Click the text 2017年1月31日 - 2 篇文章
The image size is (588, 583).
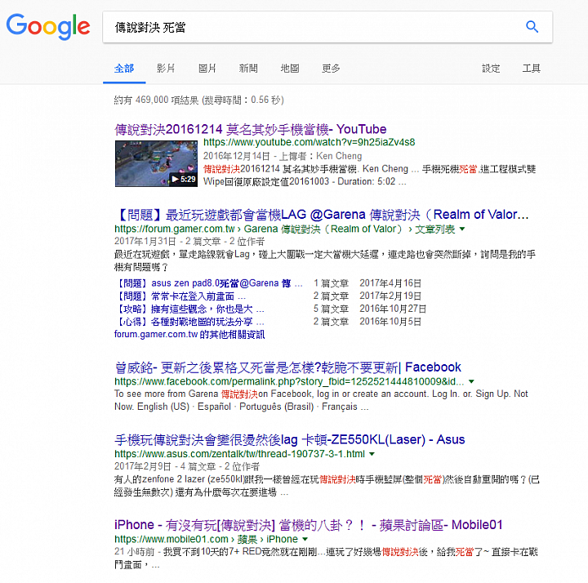click(167, 242)
